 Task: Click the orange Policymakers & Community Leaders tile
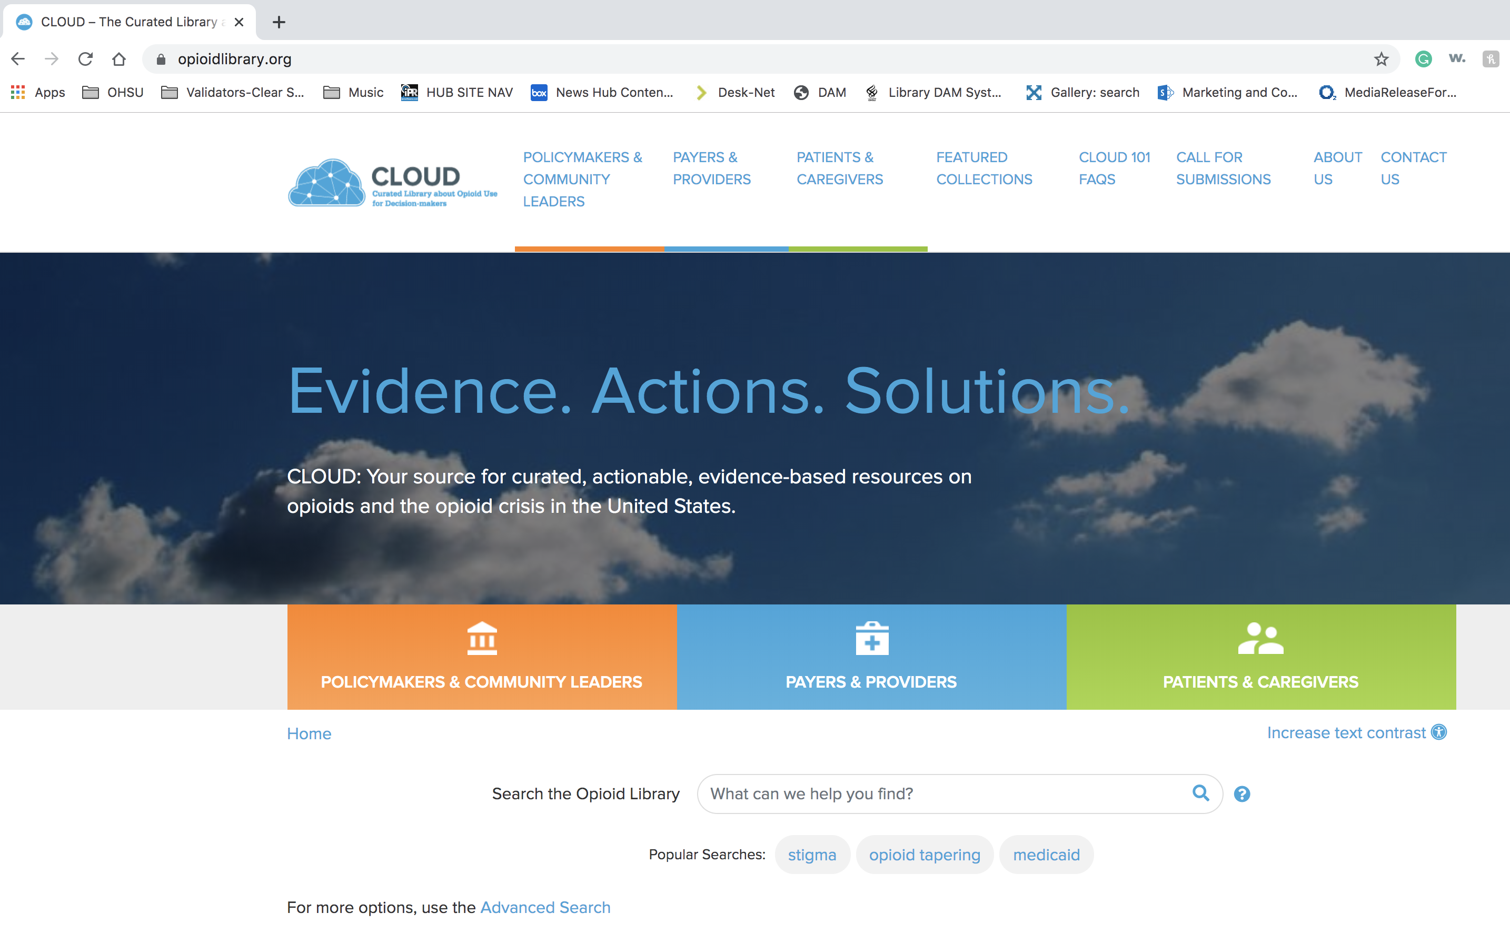pos(481,657)
